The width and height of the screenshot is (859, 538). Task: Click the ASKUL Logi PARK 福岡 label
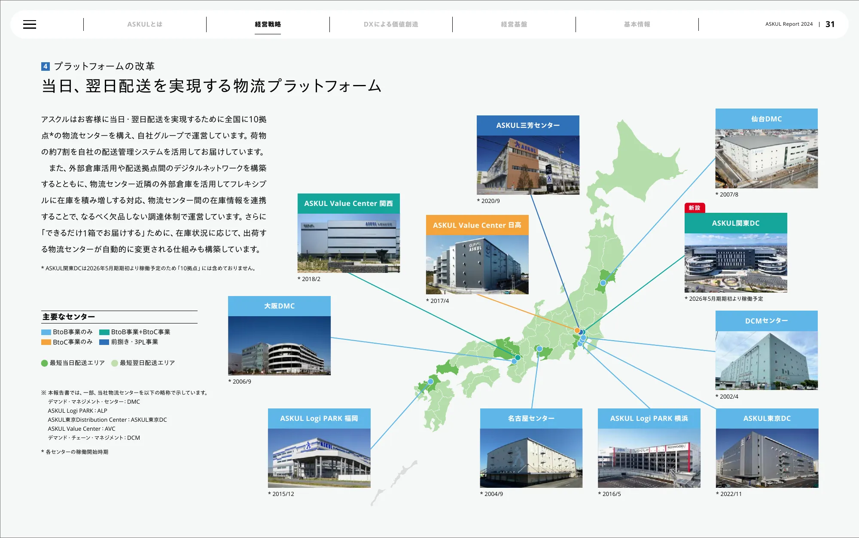point(319,418)
